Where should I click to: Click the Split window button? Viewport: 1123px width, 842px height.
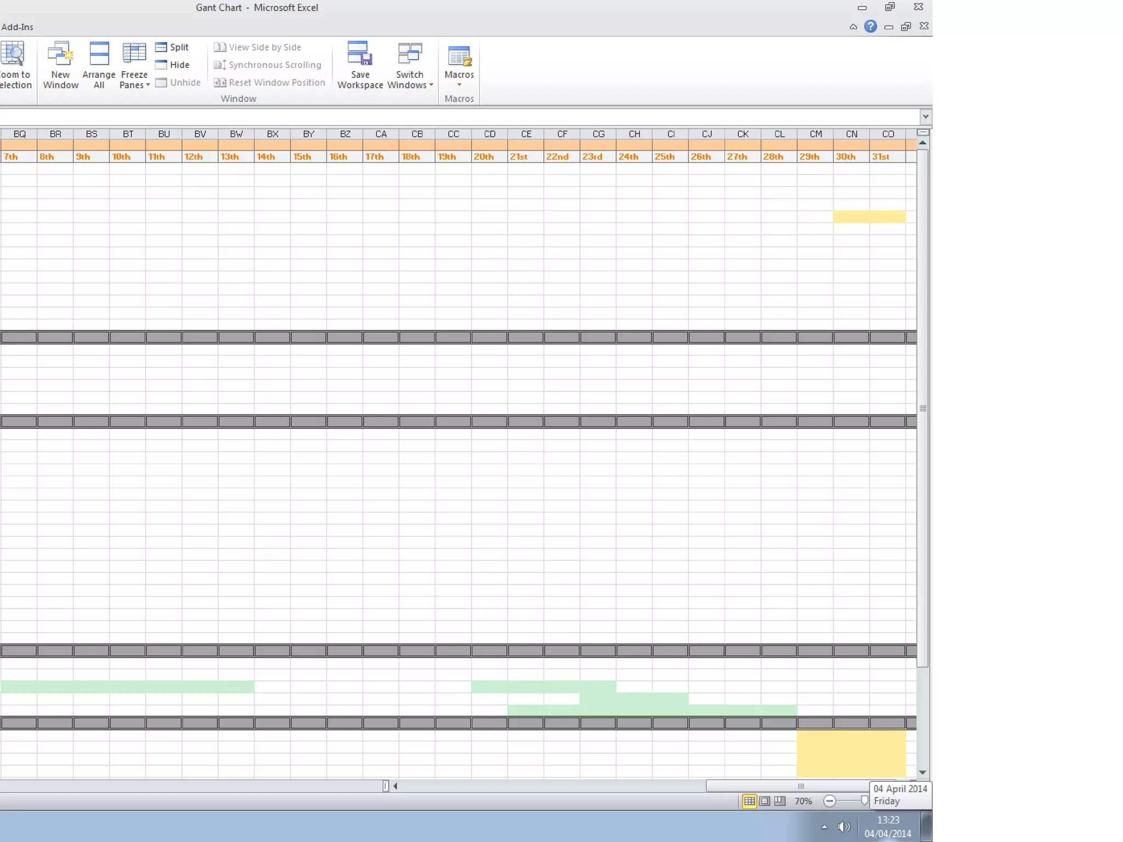click(172, 47)
